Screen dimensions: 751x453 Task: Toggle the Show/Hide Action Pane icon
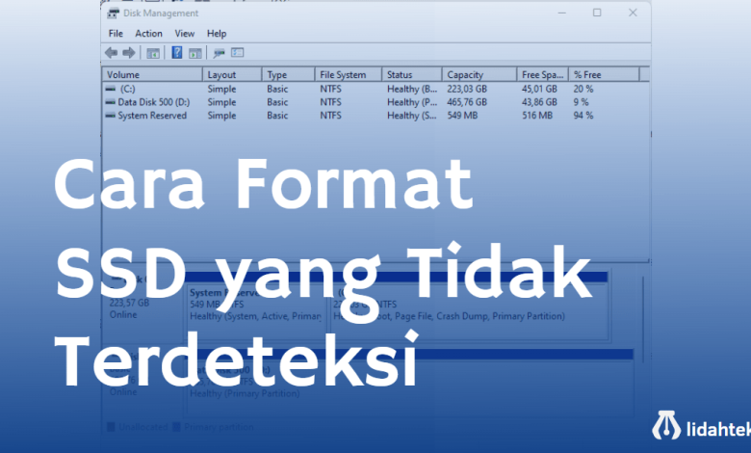point(194,53)
